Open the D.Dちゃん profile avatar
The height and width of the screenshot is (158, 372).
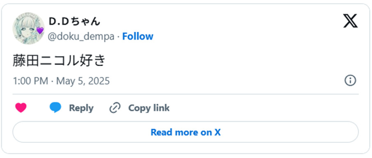pyautogui.click(x=28, y=28)
